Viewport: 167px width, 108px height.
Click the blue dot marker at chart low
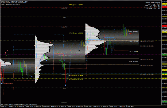pyautogui.click(x=65, y=85)
